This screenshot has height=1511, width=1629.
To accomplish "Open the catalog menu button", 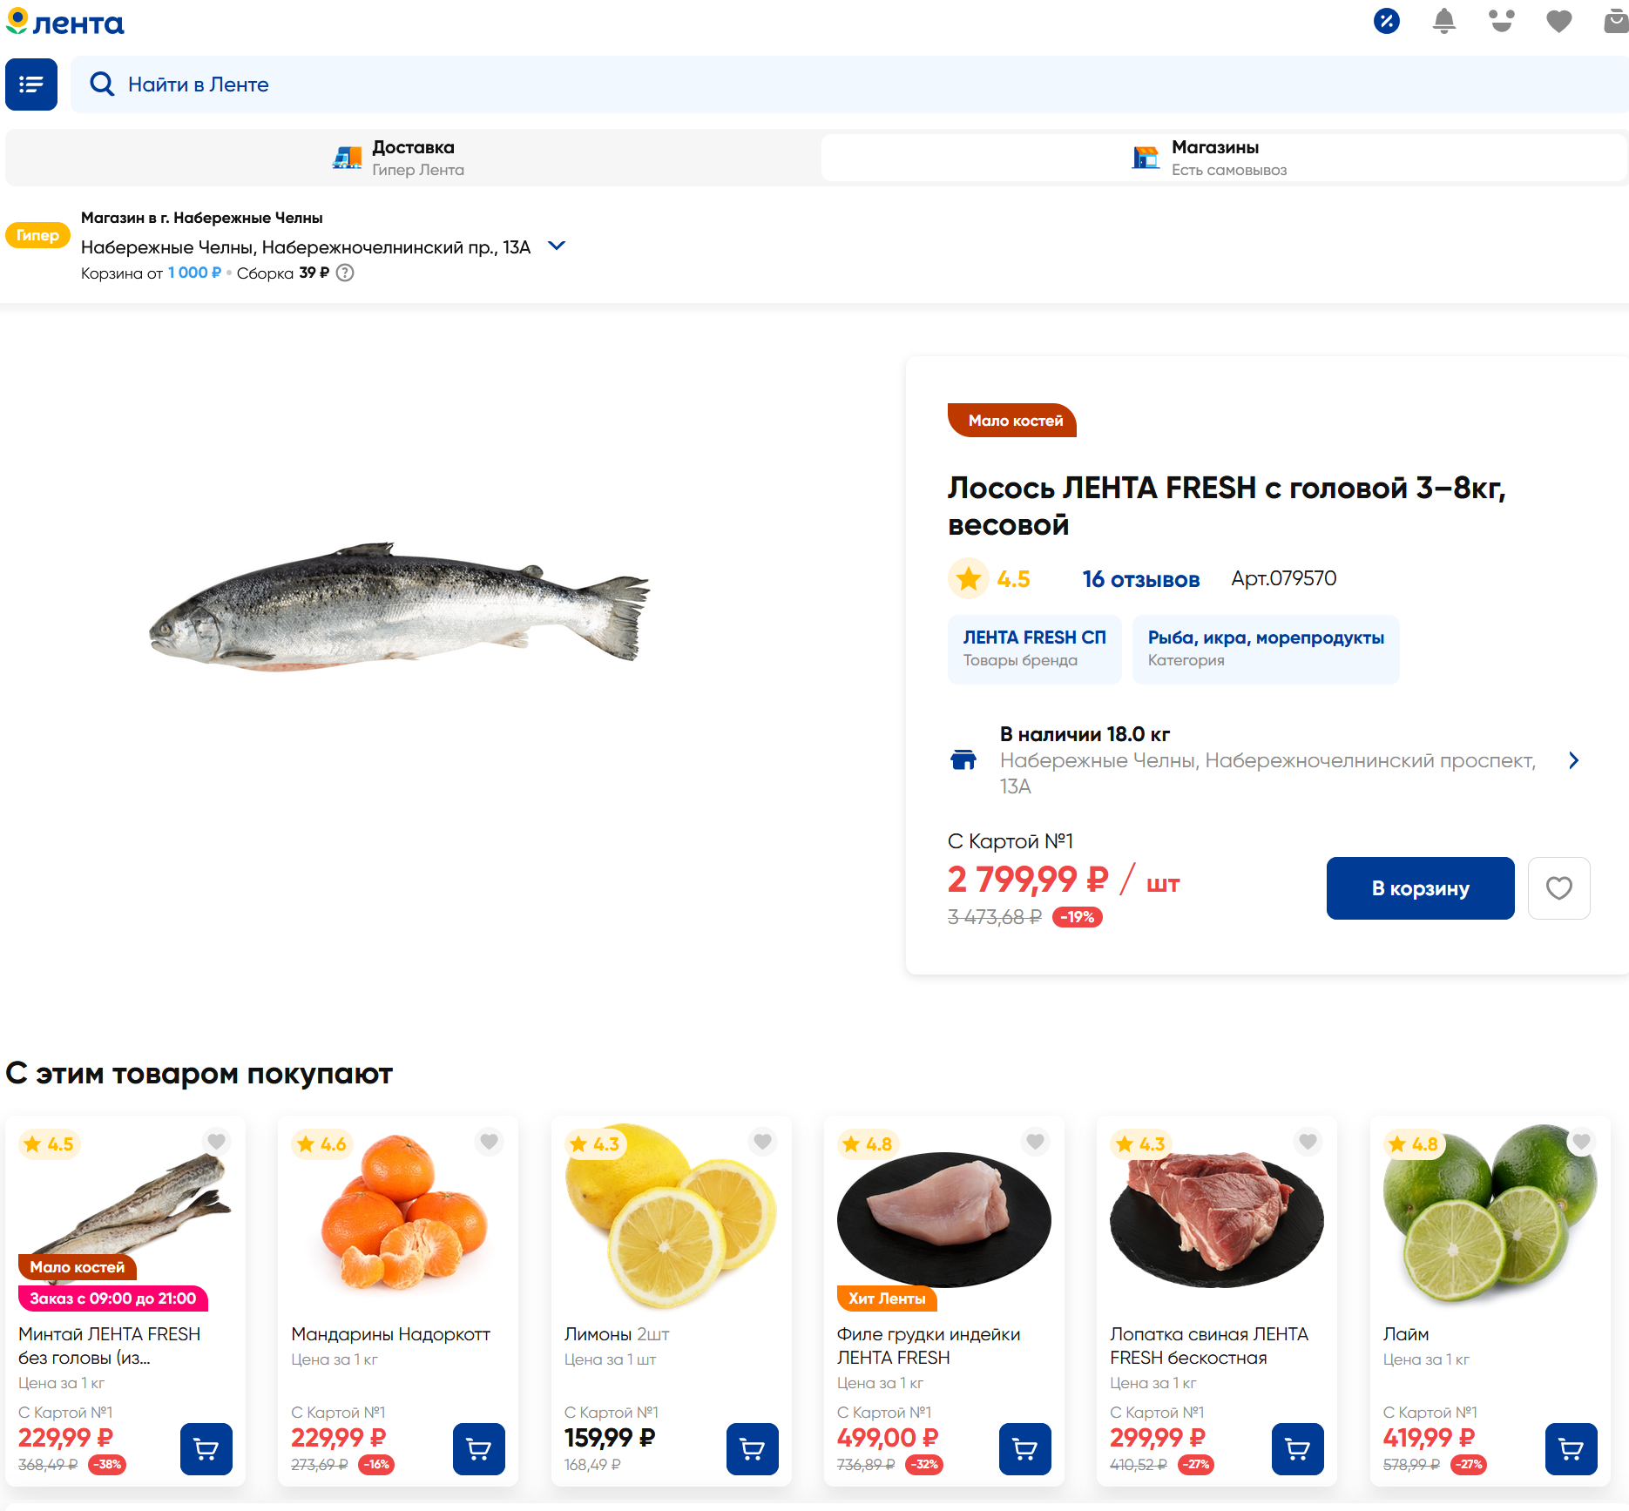I will click(31, 84).
